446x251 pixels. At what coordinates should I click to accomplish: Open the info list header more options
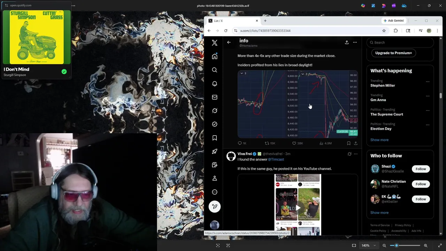[x=355, y=42]
